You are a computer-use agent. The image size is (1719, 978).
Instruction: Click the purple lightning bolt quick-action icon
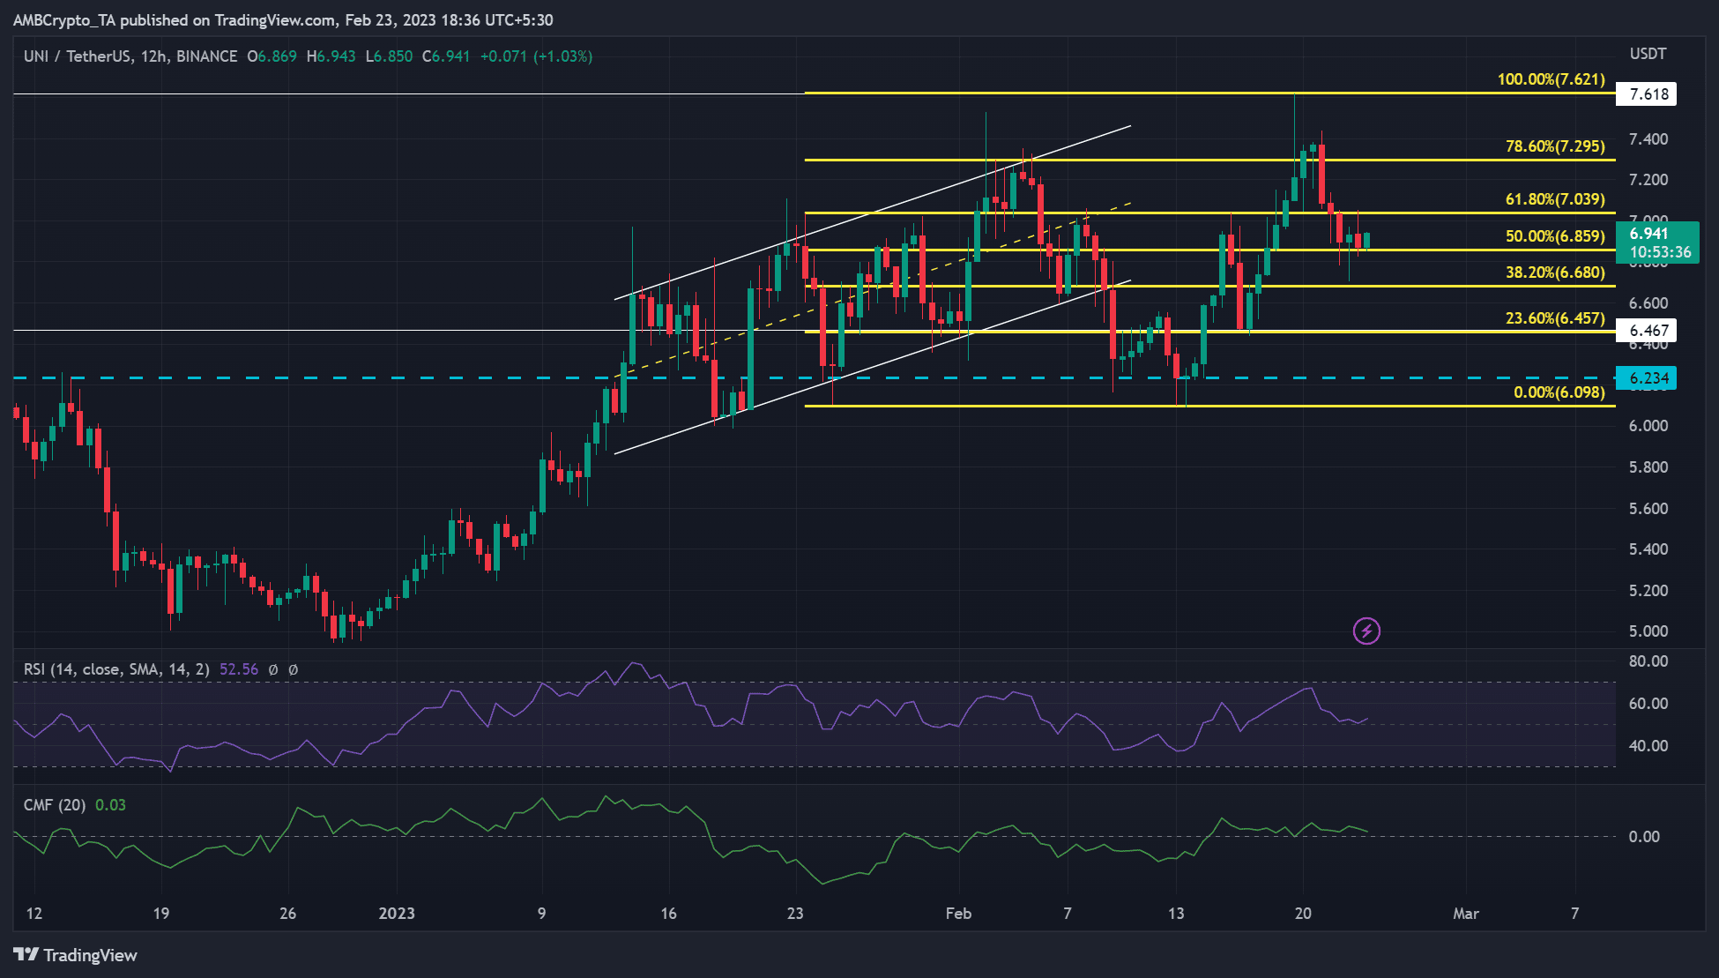click(x=1365, y=630)
